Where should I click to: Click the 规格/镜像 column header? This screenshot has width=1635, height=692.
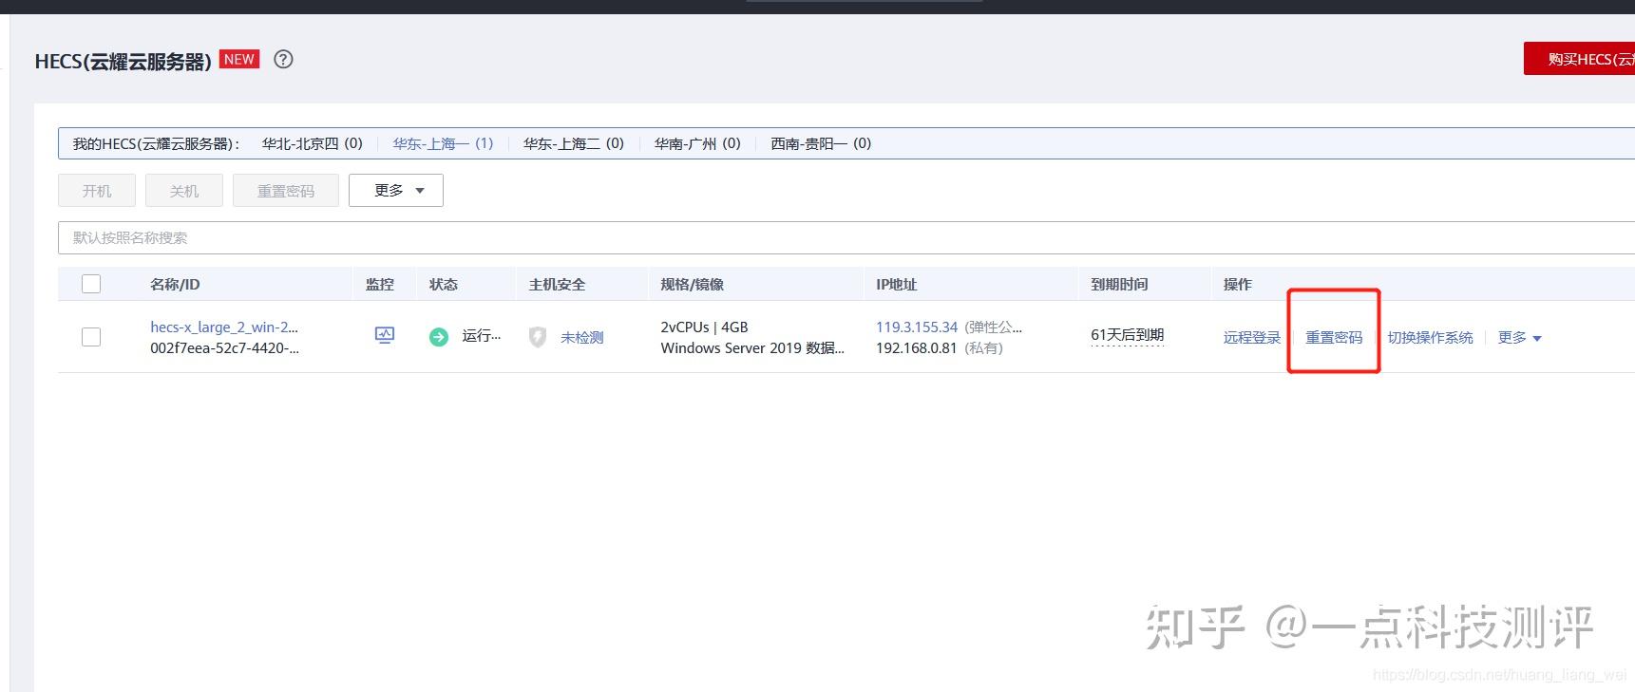click(x=693, y=284)
